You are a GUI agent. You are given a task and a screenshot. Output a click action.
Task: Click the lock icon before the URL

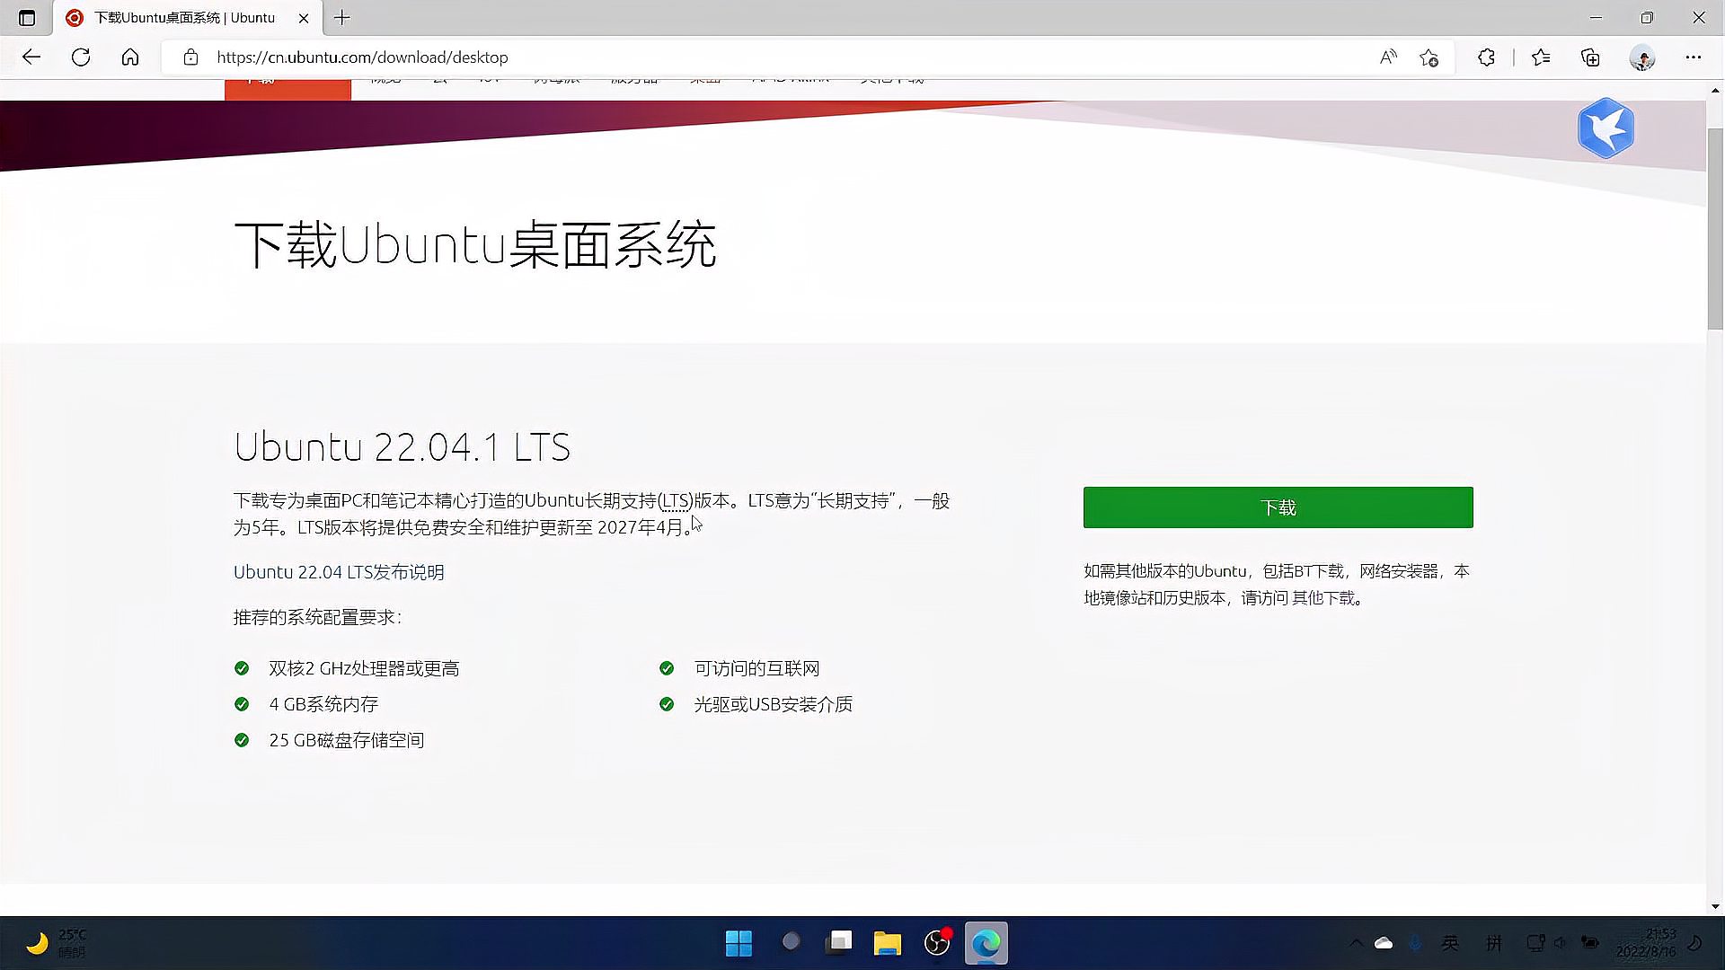point(190,57)
